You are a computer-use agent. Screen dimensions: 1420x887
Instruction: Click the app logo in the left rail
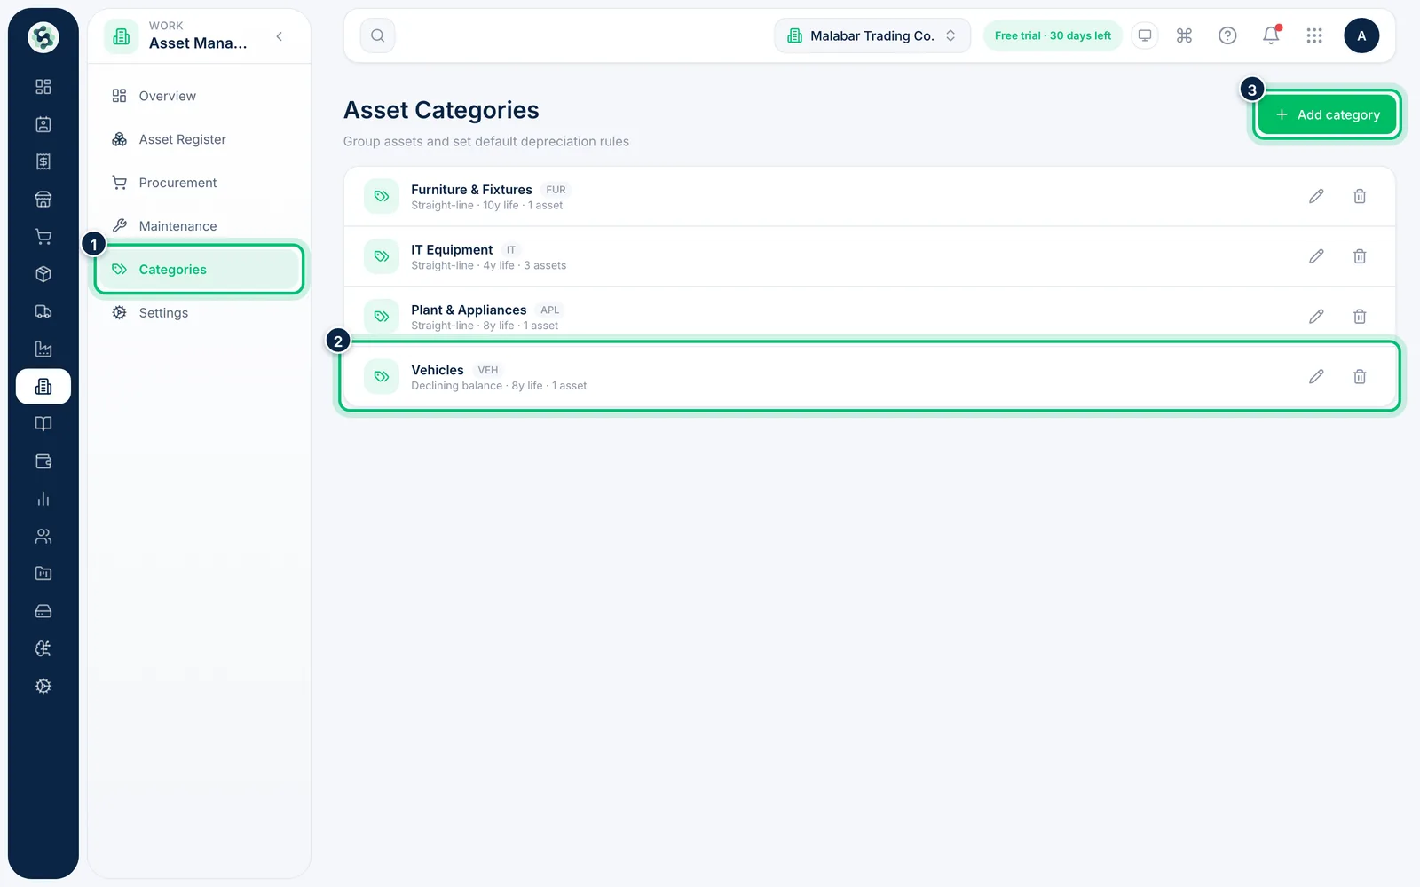[43, 37]
